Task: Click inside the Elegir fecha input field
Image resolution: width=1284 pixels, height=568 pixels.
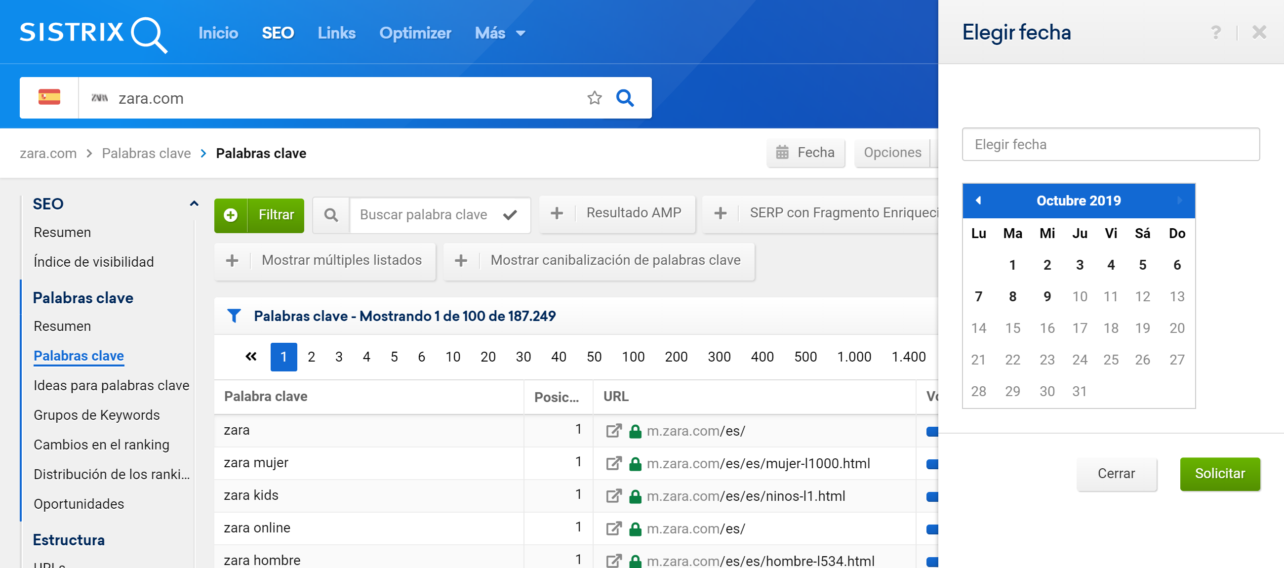Action: (1111, 144)
